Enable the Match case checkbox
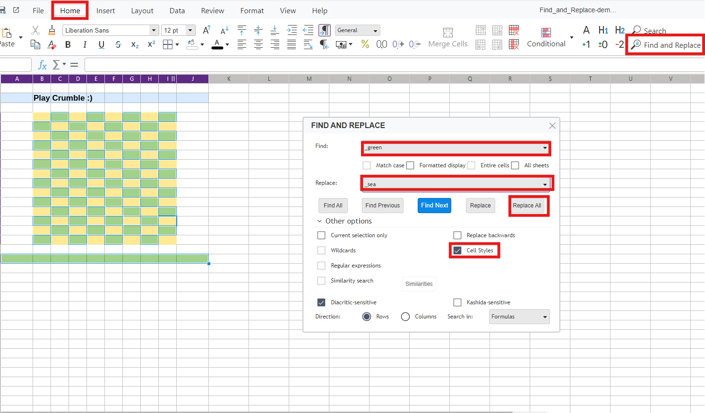The height and width of the screenshot is (413, 705). click(367, 165)
